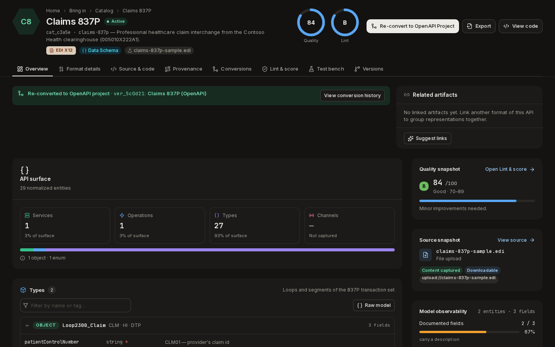Switch to Lint & score tab
The image size is (555, 347).
(280, 69)
